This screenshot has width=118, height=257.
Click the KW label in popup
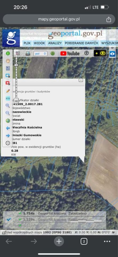click(x=14, y=154)
